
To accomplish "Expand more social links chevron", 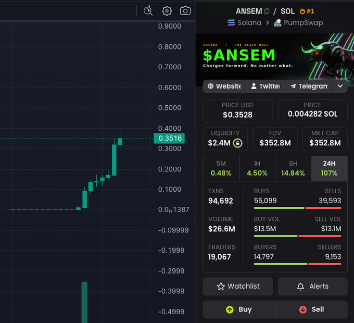I will point(340,86).
